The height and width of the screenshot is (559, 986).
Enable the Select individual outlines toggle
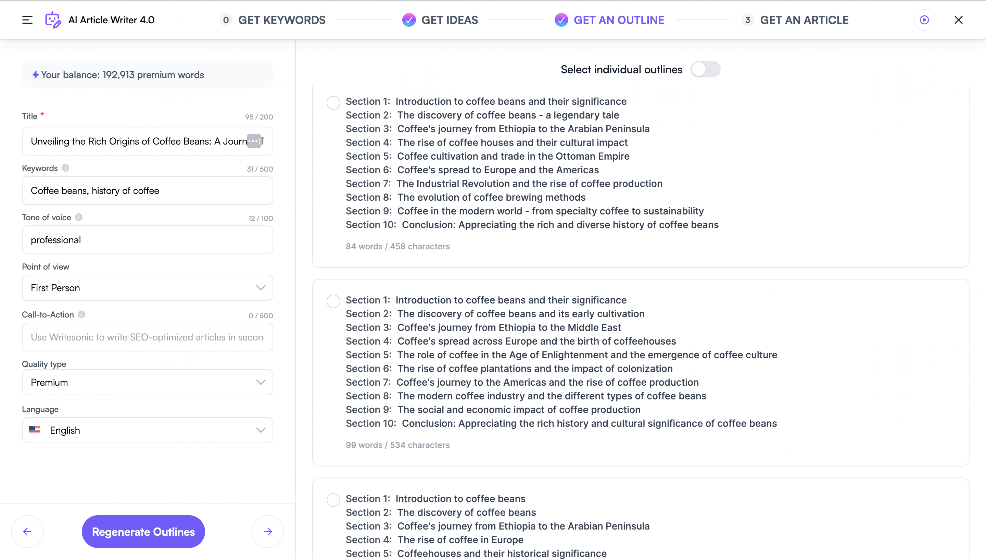click(x=705, y=70)
